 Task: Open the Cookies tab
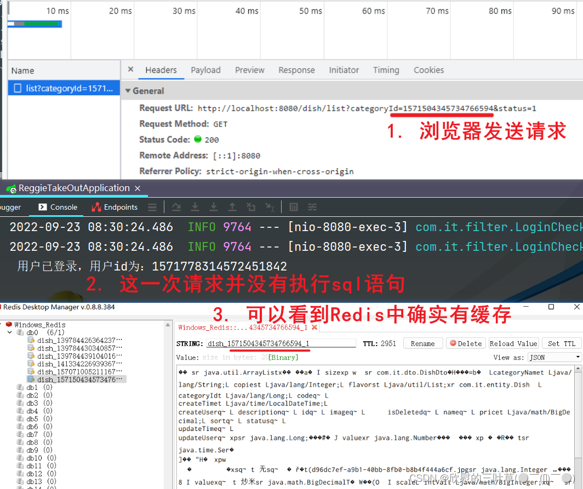tap(428, 70)
